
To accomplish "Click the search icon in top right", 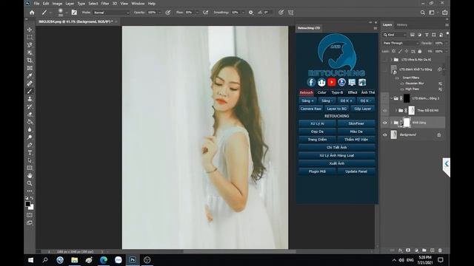I will (x=423, y=13).
